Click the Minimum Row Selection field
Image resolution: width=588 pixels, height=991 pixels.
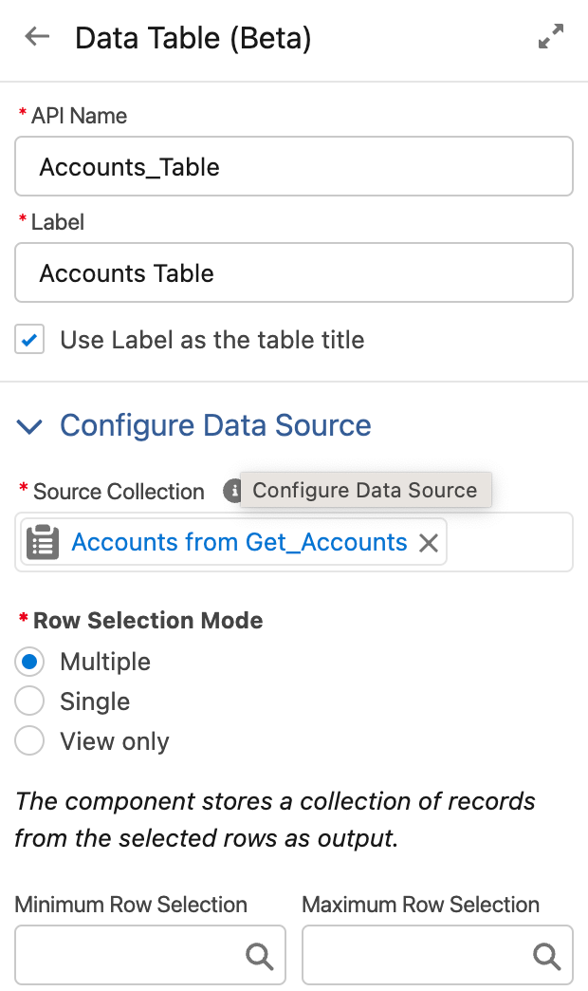pyautogui.click(x=150, y=956)
